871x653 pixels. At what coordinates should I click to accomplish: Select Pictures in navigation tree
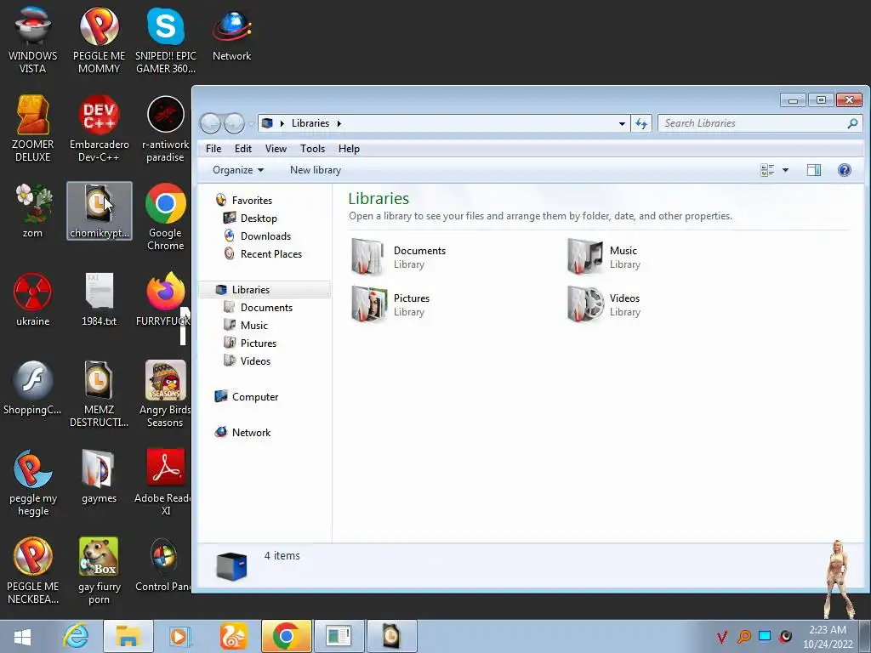pyautogui.click(x=251, y=344)
